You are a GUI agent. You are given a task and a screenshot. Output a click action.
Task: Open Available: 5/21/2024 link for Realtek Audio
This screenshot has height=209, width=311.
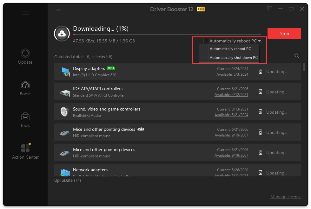tap(231, 115)
